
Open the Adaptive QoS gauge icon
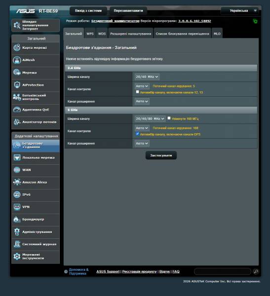(x=17, y=110)
